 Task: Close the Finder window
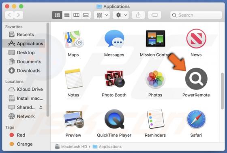(7, 6)
